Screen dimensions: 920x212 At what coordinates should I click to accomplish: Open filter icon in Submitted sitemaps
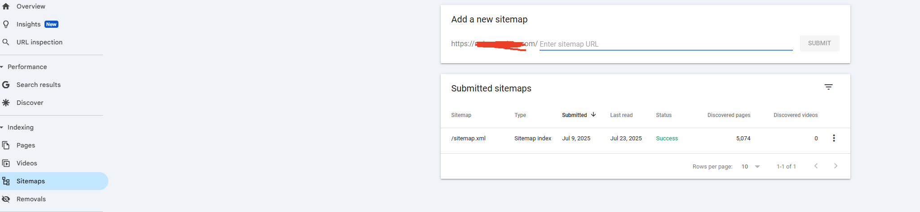pyautogui.click(x=828, y=87)
